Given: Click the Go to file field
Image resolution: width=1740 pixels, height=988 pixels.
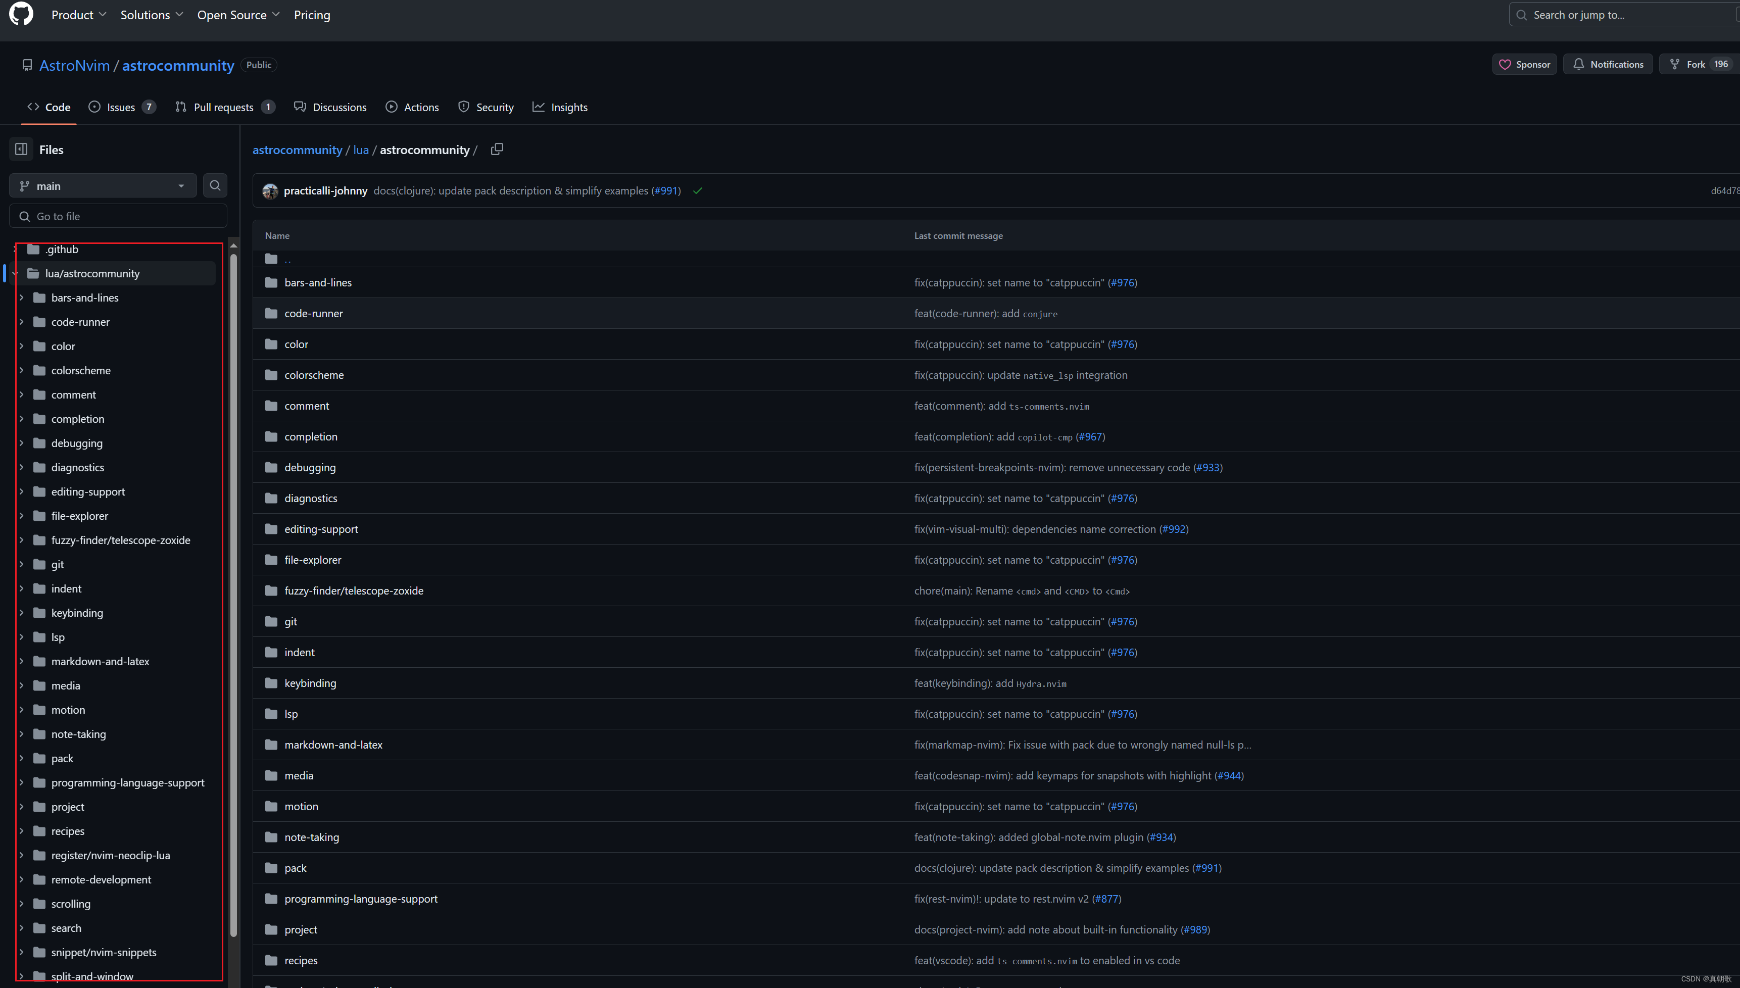Looking at the screenshot, I should pos(119,217).
